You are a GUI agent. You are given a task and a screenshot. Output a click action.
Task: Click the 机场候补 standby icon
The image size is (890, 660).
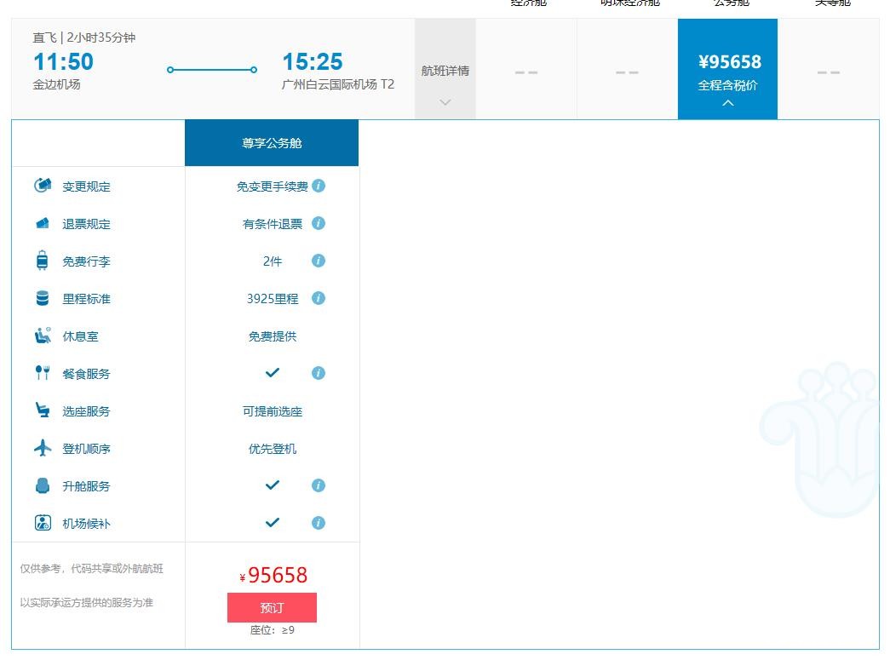[43, 523]
